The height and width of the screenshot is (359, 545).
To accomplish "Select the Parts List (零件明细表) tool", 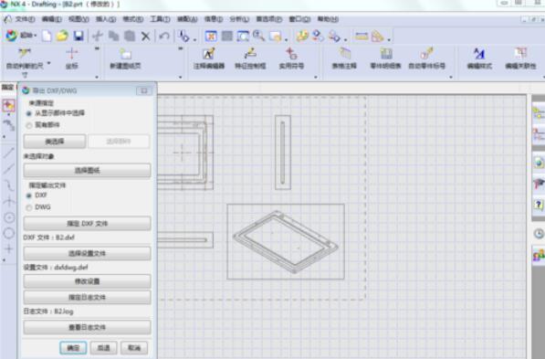I will pyautogui.click(x=385, y=58).
